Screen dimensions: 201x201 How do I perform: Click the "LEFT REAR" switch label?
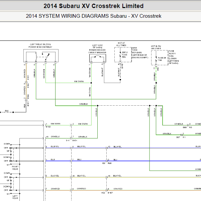15,197
